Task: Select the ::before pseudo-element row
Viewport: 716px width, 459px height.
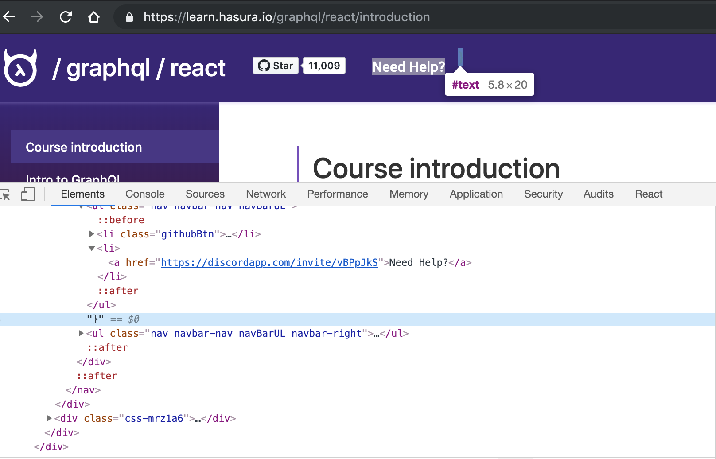Action: click(358, 220)
